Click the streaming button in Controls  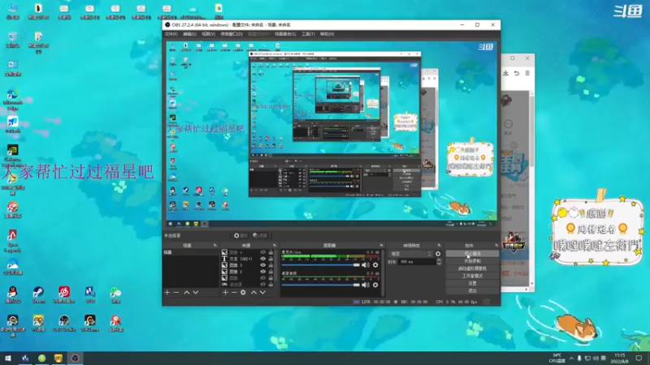tap(473, 254)
